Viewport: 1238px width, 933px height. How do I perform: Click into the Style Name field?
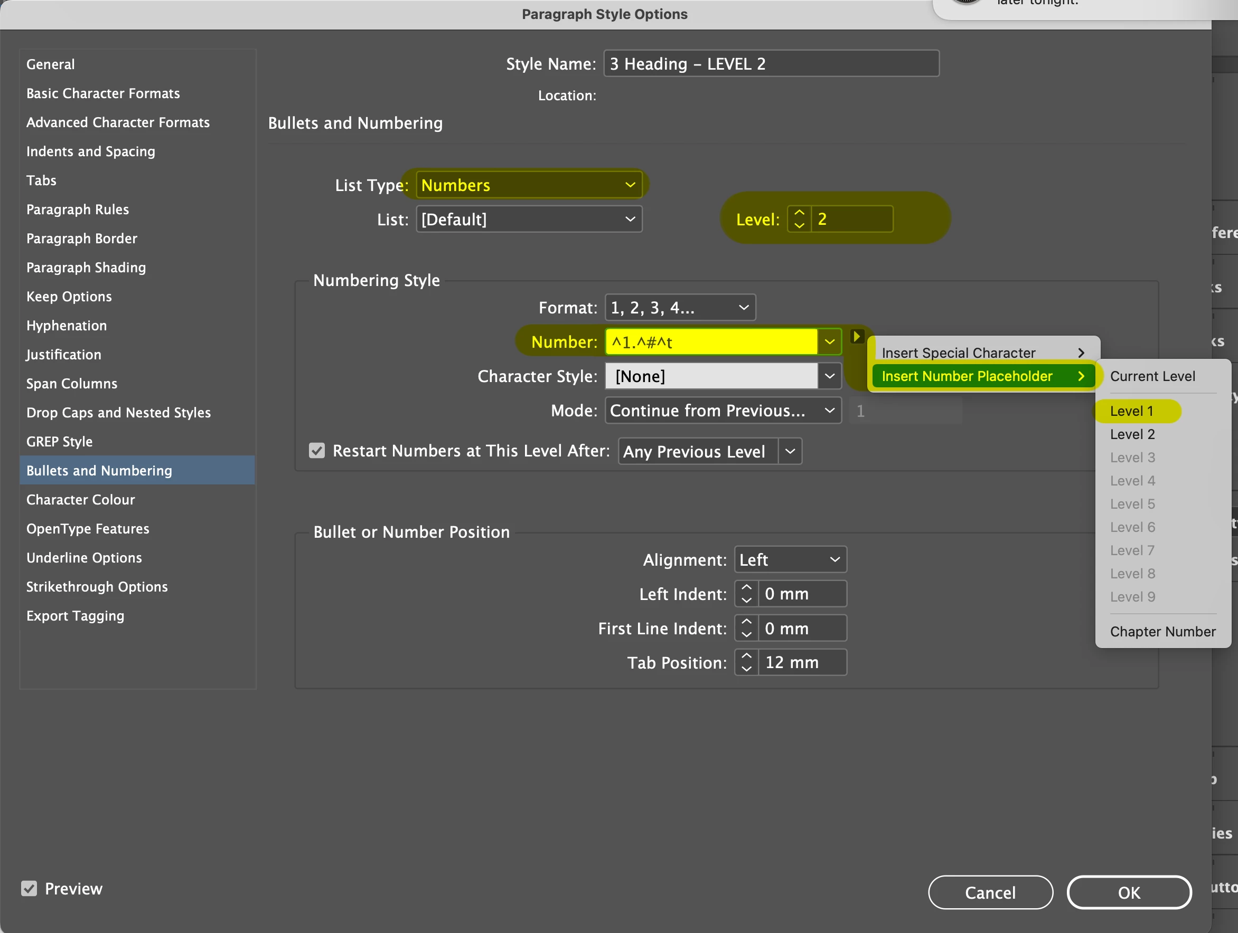771,64
